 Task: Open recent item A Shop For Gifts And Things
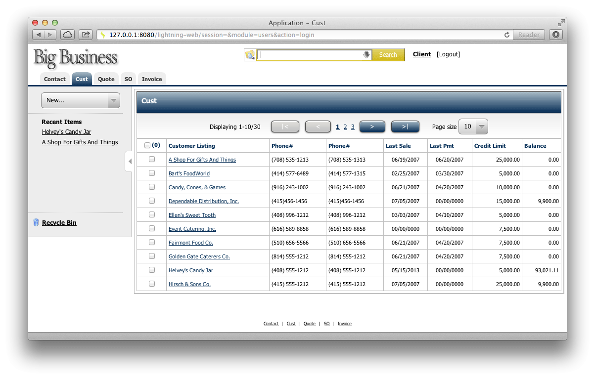pyautogui.click(x=80, y=142)
